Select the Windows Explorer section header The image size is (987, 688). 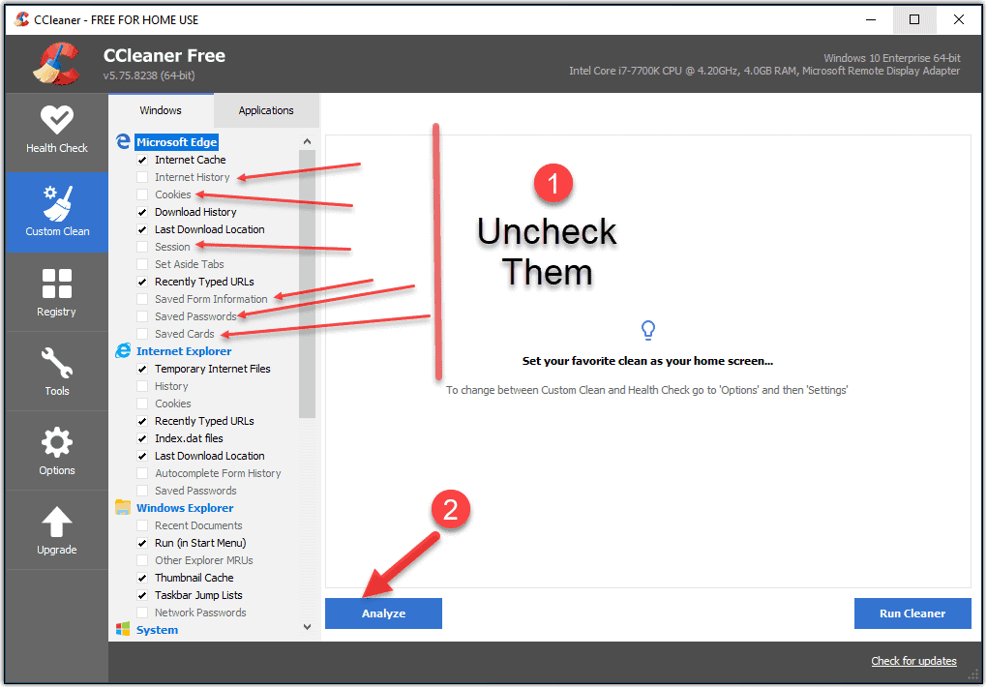[185, 507]
